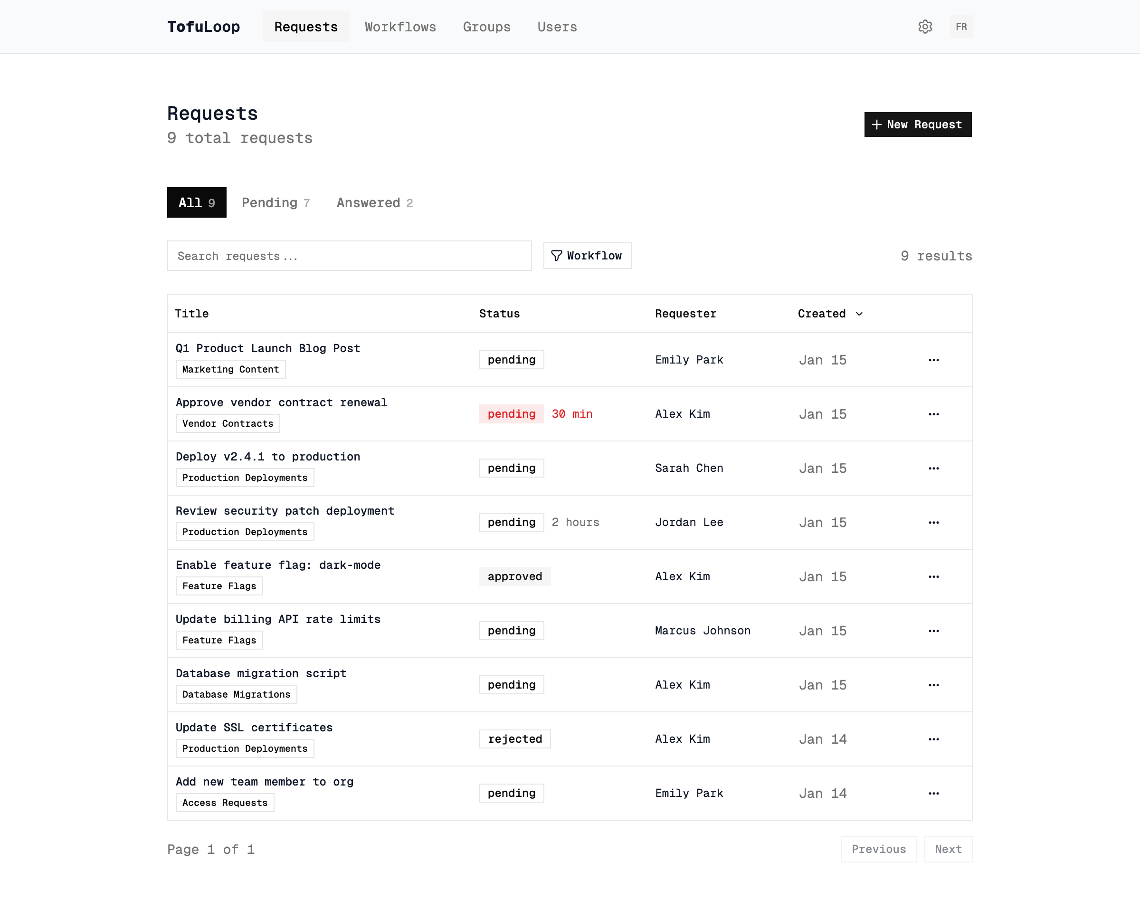The image size is (1140, 901).
Task: Open actions menu for Approve vendor contract renewal
Action: pos(933,414)
